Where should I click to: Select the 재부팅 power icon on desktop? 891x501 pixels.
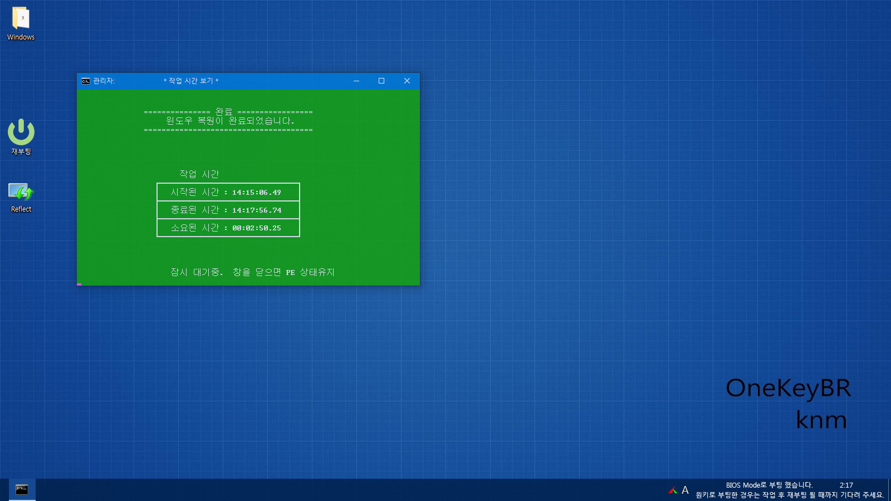(x=21, y=136)
